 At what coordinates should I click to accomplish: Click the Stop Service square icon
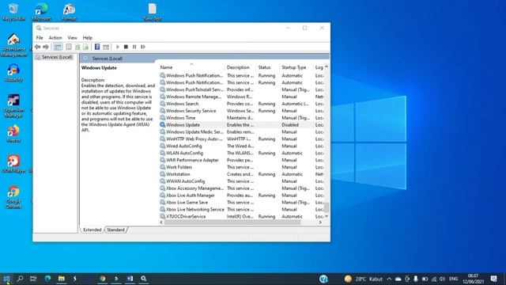[126, 47]
